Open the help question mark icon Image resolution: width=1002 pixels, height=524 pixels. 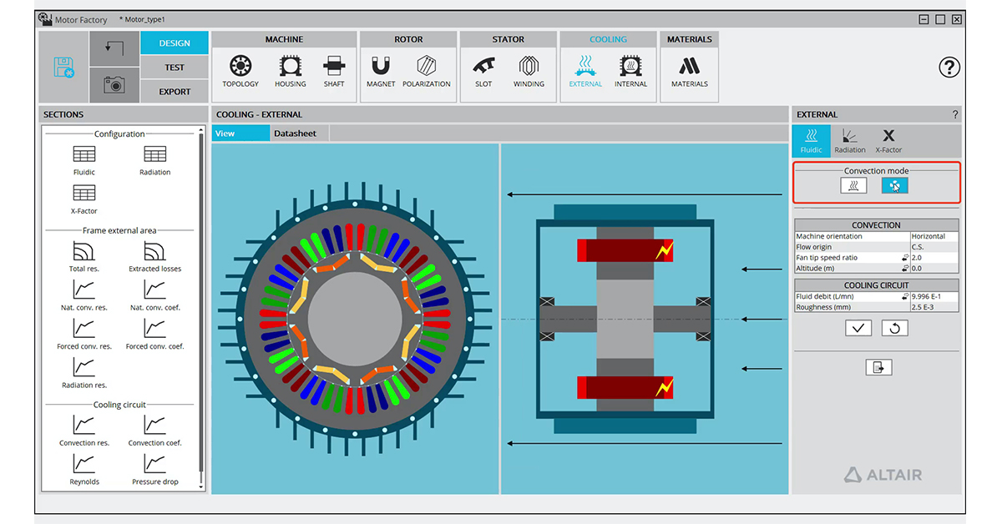pyautogui.click(x=949, y=68)
